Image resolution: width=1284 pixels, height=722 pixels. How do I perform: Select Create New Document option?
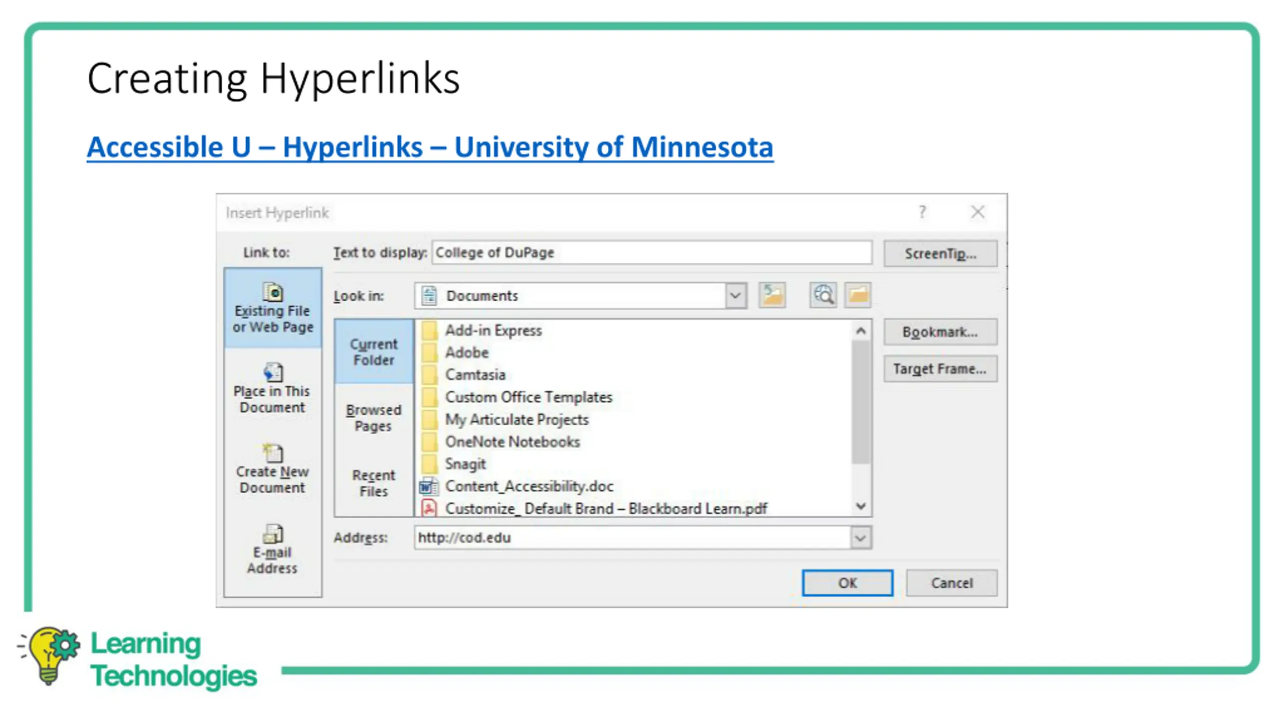click(x=273, y=469)
